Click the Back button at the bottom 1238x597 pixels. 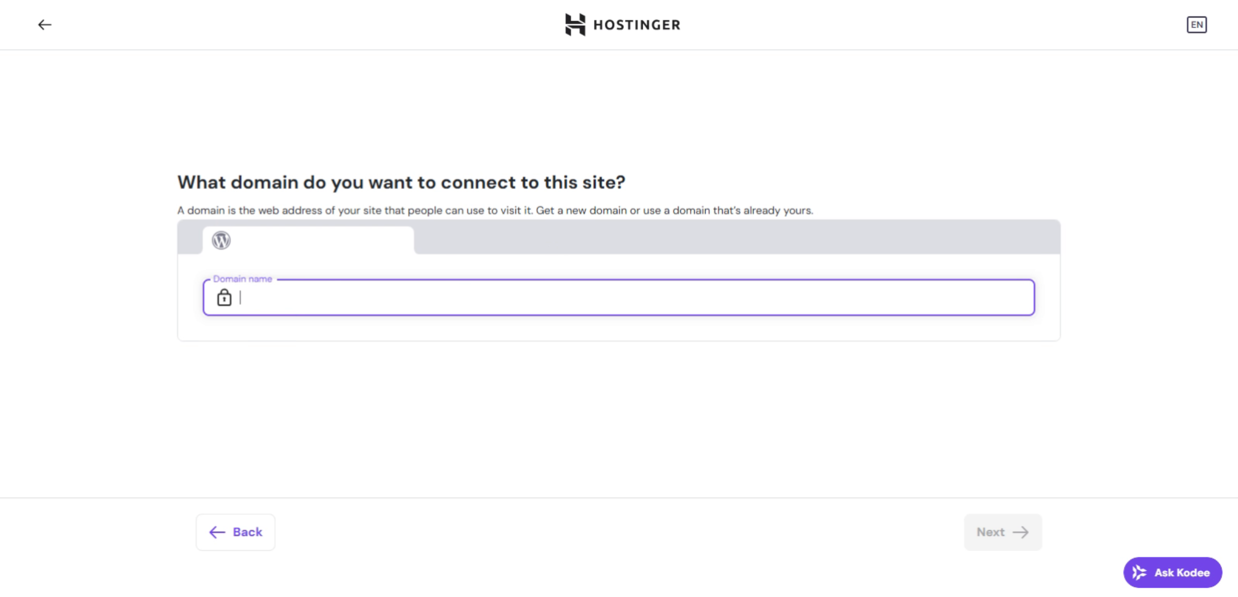pyautogui.click(x=235, y=532)
